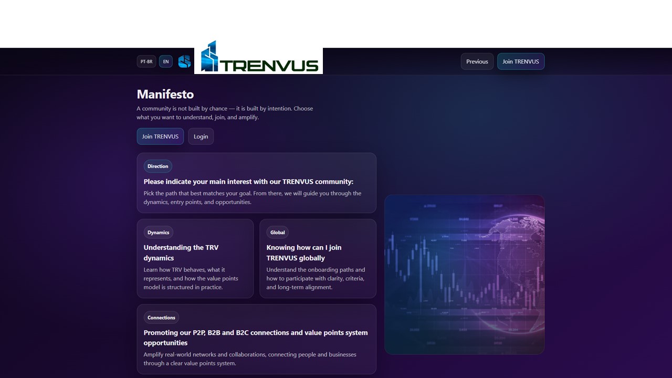The height and width of the screenshot is (378, 672).
Task: Click the Dynamics tag badge
Action: tap(159, 233)
